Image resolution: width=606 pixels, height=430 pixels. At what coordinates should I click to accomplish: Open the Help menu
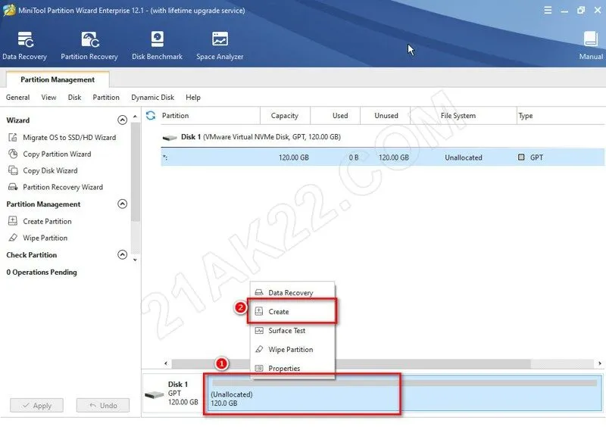coord(193,98)
